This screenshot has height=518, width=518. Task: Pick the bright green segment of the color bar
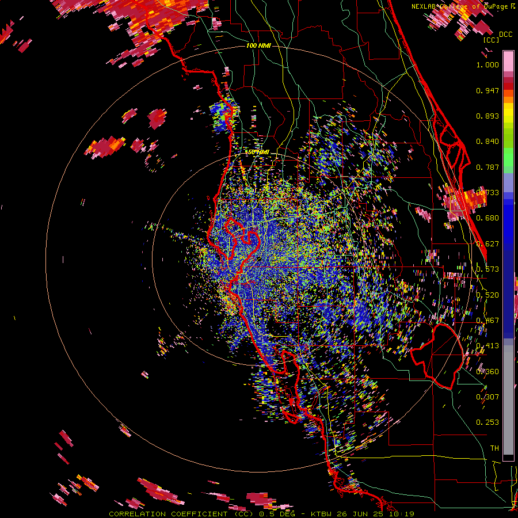508,157
